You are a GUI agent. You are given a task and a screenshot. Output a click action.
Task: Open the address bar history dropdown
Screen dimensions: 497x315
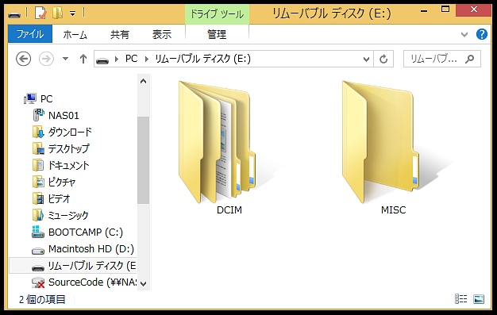tap(366, 59)
